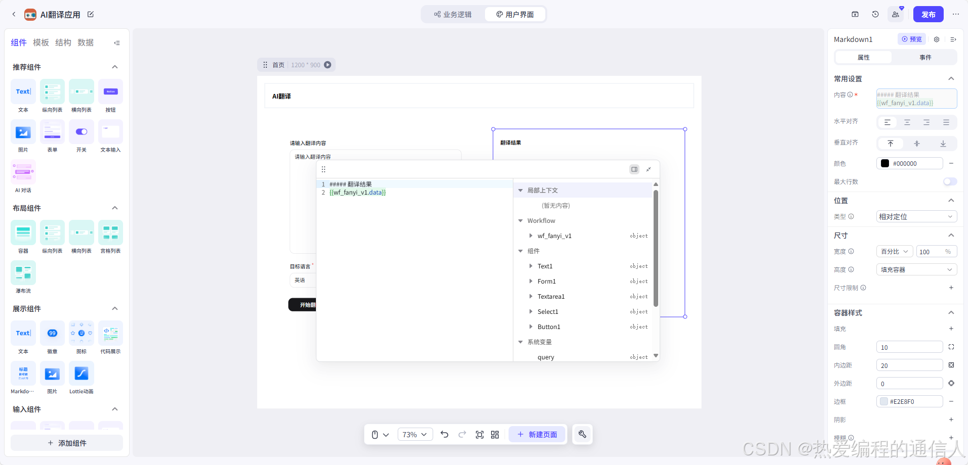Add the AI 对话 component

23,172
